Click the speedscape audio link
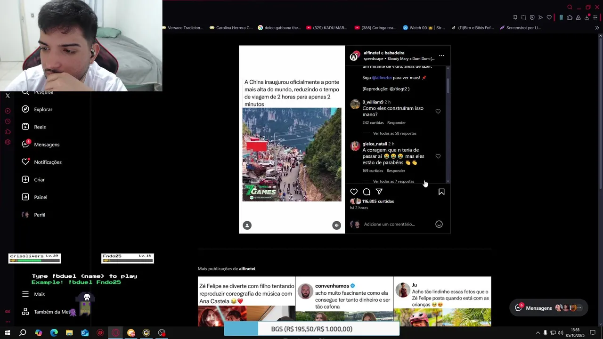 (399, 59)
